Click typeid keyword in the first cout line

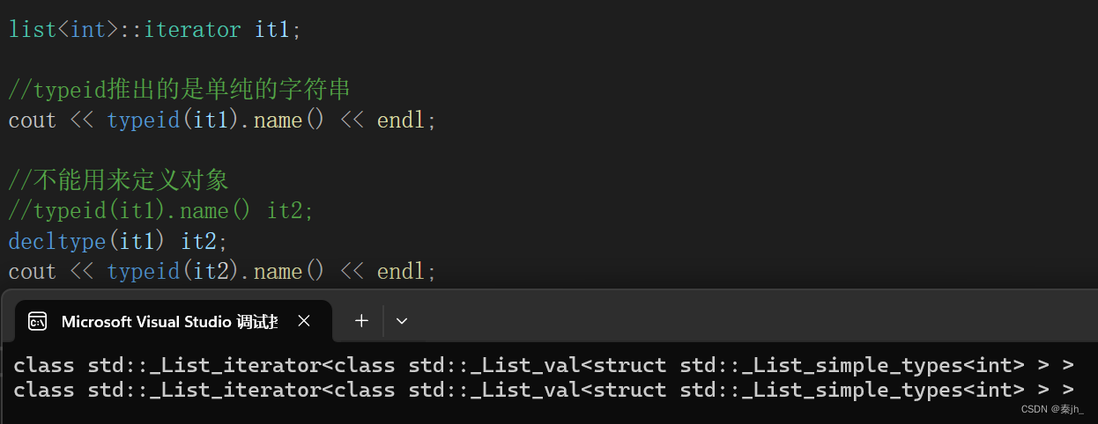coord(145,121)
